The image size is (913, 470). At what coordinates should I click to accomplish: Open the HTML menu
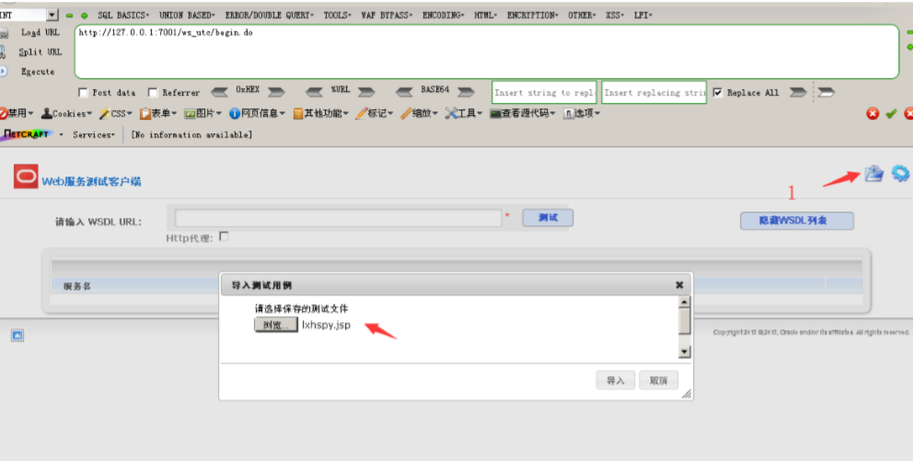[486, 16]
